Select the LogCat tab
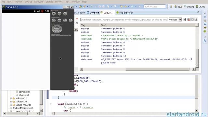The height and width of the screenshot is (117, 208). [x=106, y=13]
